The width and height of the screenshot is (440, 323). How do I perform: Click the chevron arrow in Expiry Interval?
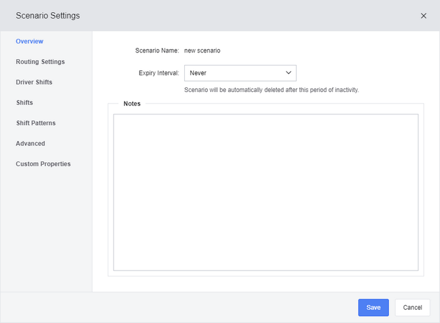pos(288,73)
